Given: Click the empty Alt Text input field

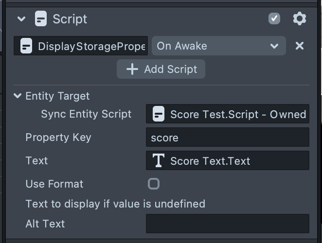Looking at the screenshot, I should [227, 224].
